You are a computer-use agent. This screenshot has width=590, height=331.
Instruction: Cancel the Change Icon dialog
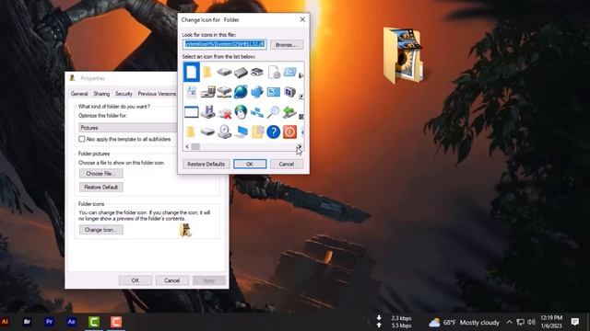coord(287,164)
